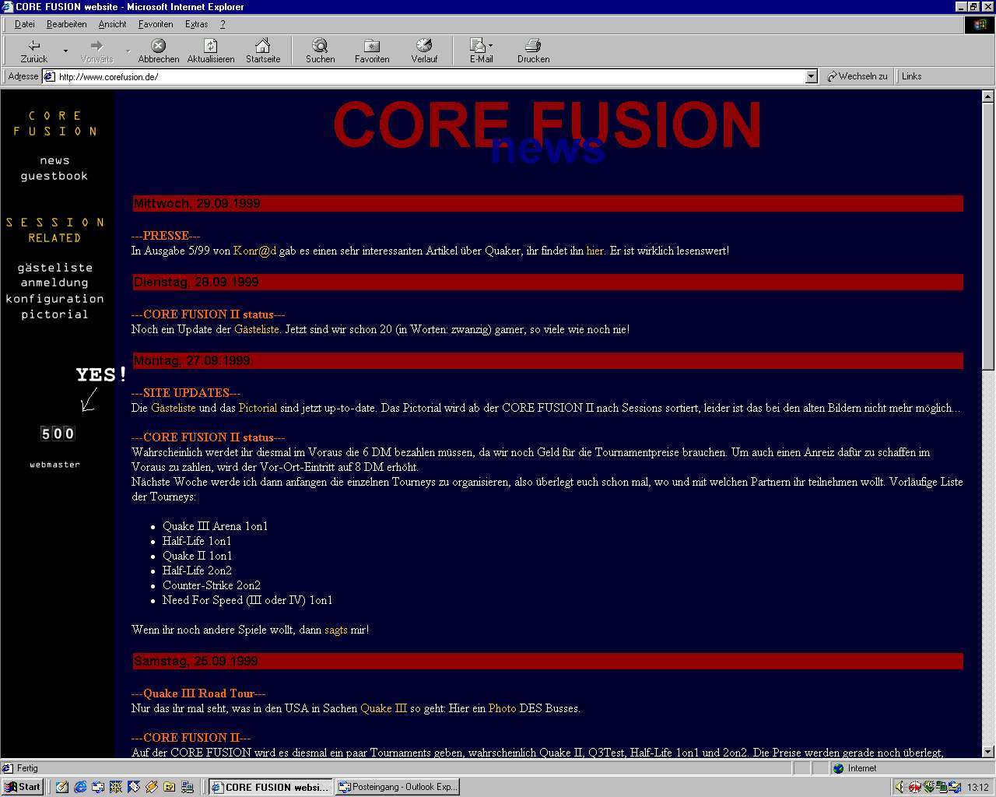
Task: Click the Gästeliste link in Dienstag news
Action: tap(256, 329)
